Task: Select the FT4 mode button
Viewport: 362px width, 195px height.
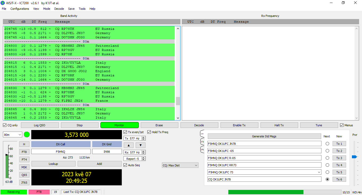Action: pyautogui.click(x=24, y=160)
